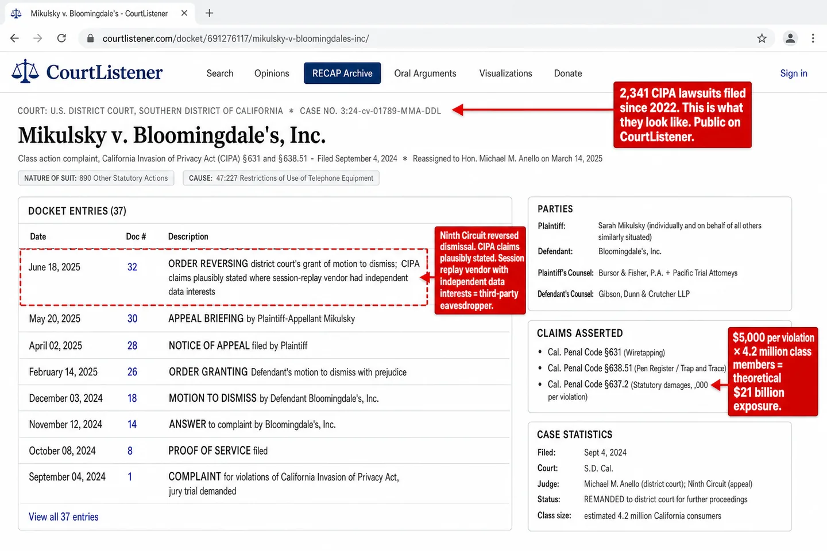Open docket document number 28
Screen dimensions: 827x551
pyautogui.click(x=132, y=346)
